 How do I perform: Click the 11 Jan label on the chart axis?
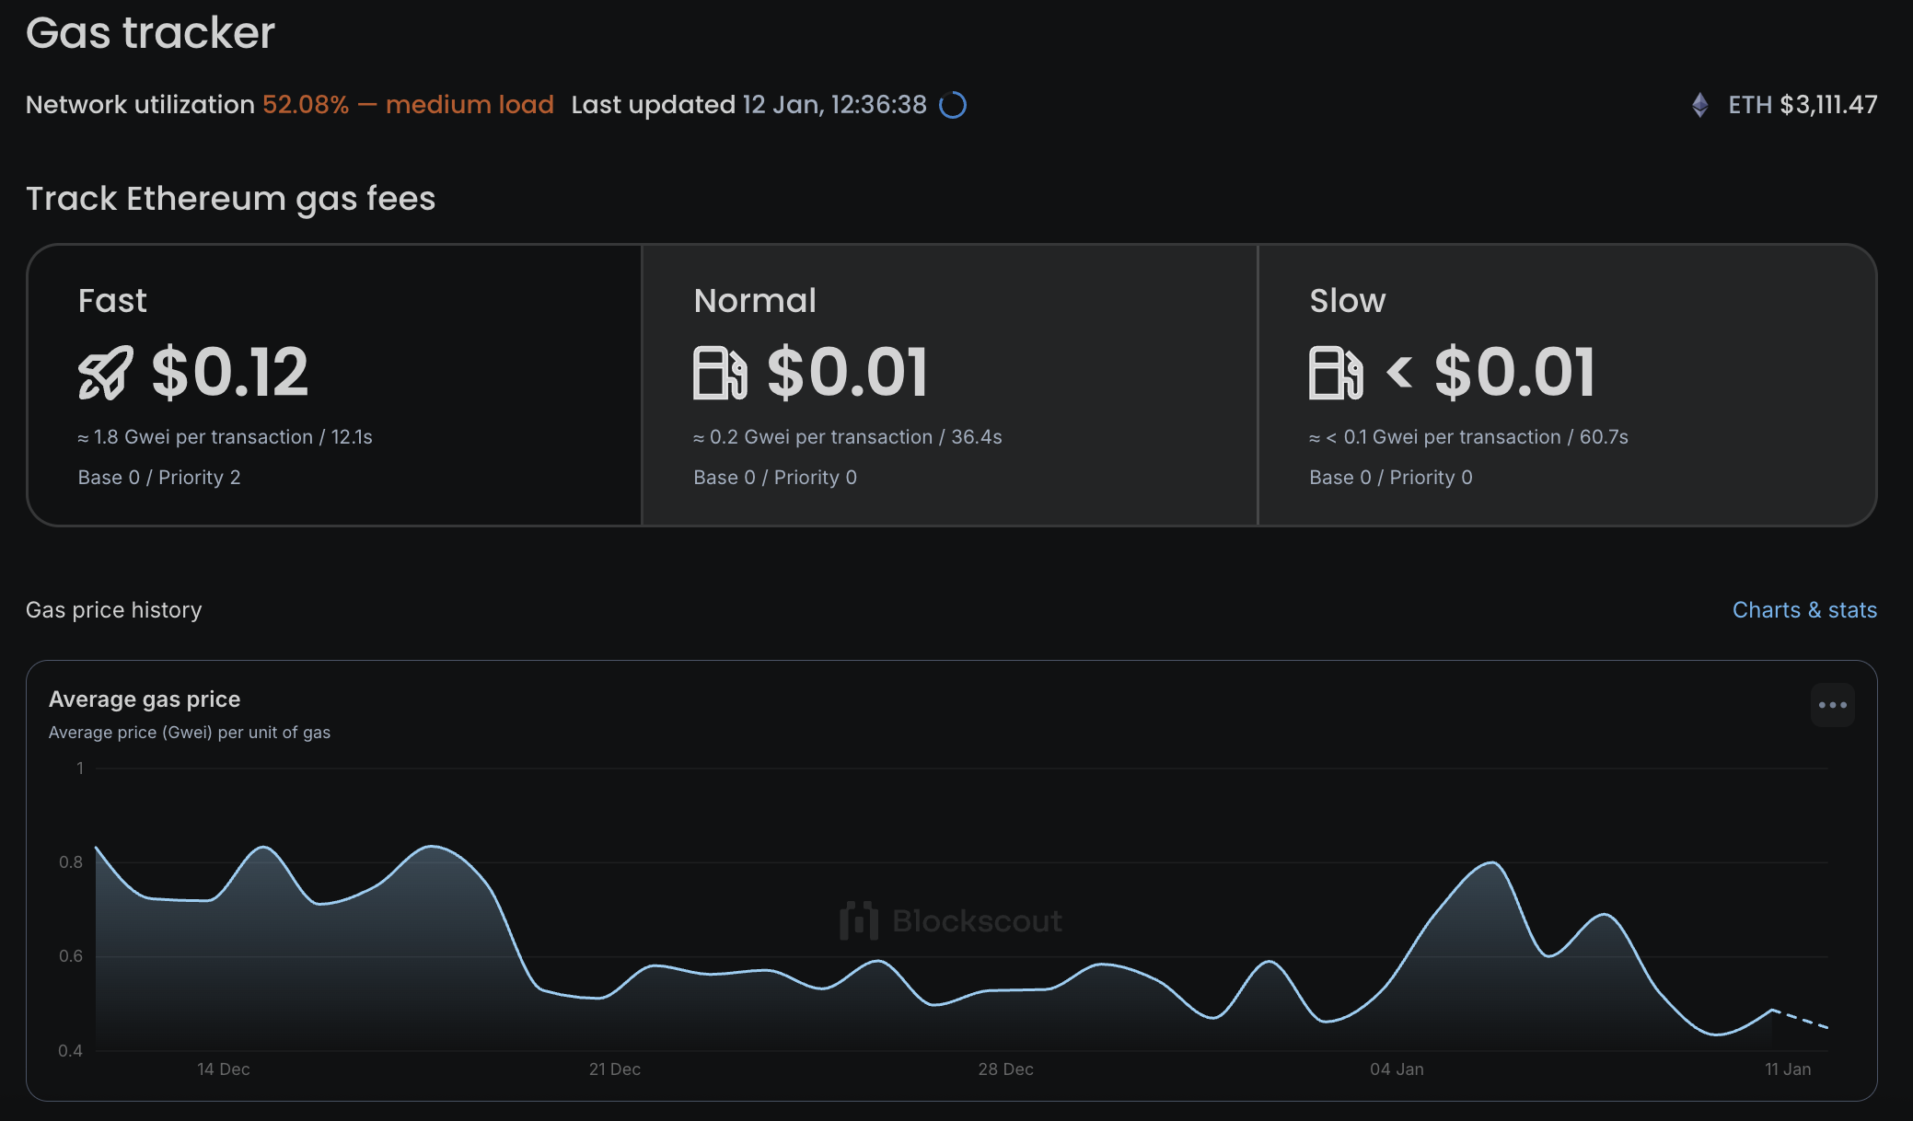(1790, 1069)
